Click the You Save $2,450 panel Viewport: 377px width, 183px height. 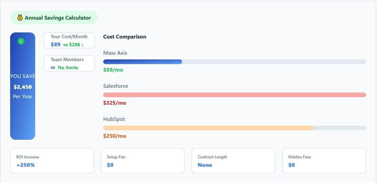coord(23,86)
